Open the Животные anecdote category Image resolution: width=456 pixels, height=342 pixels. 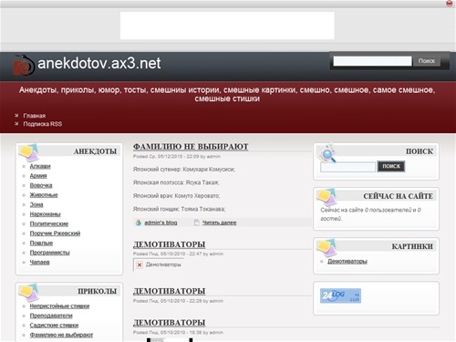pyautogui.click(x=44, y=195)
